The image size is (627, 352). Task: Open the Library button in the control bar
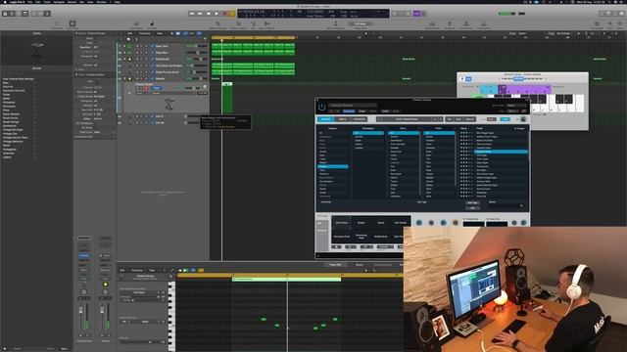tap(5, 13)
